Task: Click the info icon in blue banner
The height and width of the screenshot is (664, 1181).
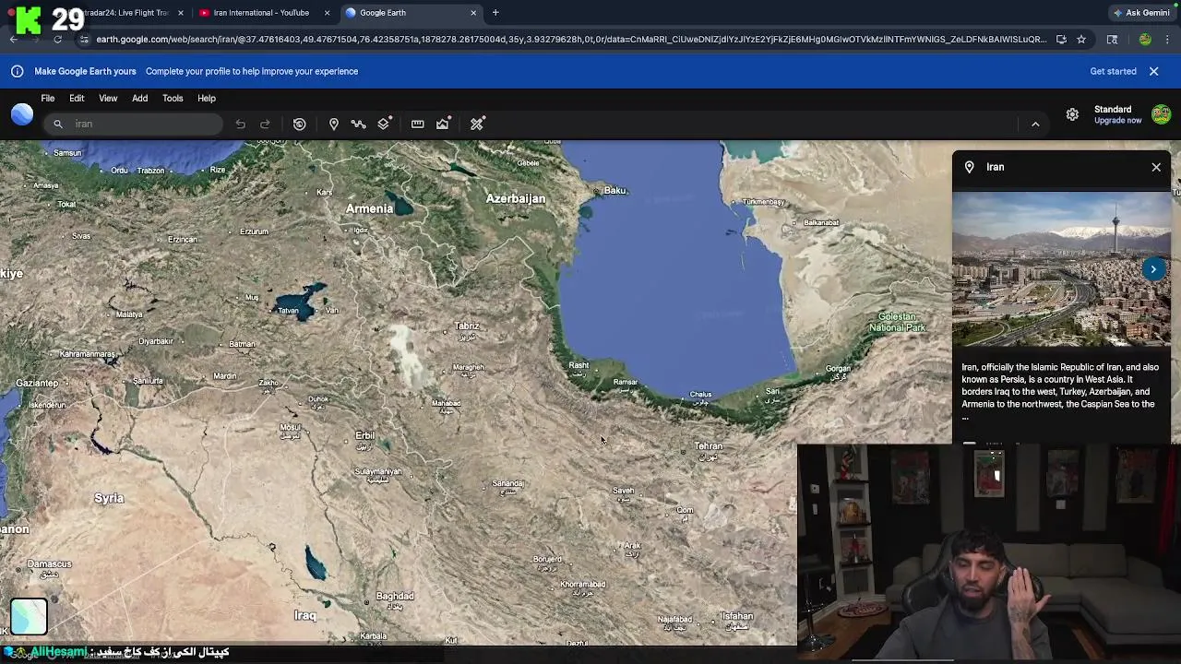Action: tap(17, 71)
